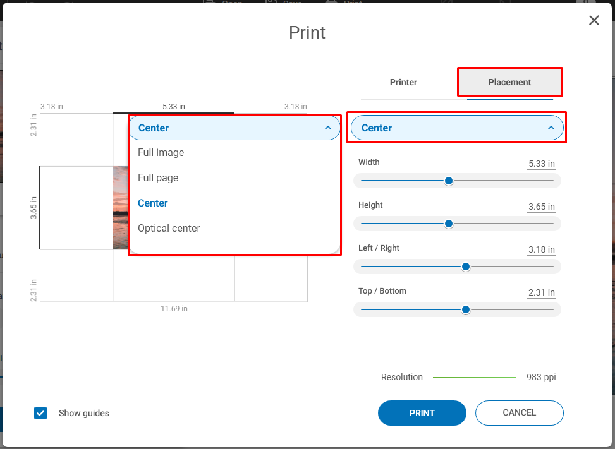Screen dimensions: 615x449
Task: Click the Height slider handle
Action: pos(448,224)
